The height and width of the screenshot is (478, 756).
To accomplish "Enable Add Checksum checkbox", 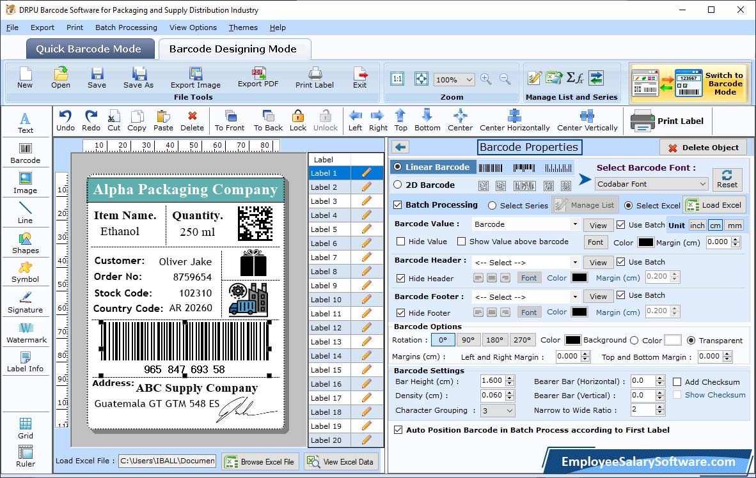I will [x=677, y=382].
